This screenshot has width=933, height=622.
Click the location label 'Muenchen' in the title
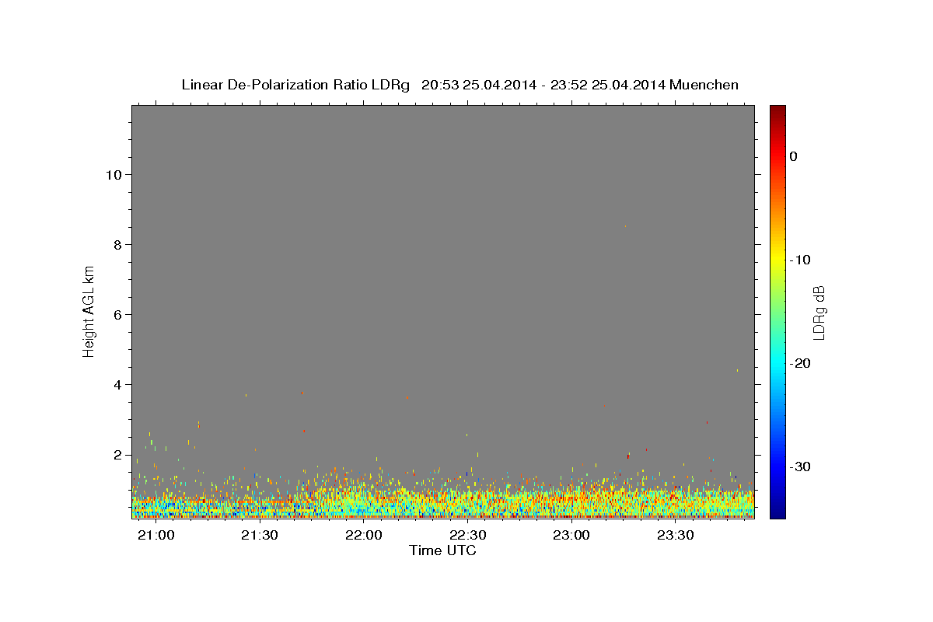pyautogui.click(x=704, y=85)
